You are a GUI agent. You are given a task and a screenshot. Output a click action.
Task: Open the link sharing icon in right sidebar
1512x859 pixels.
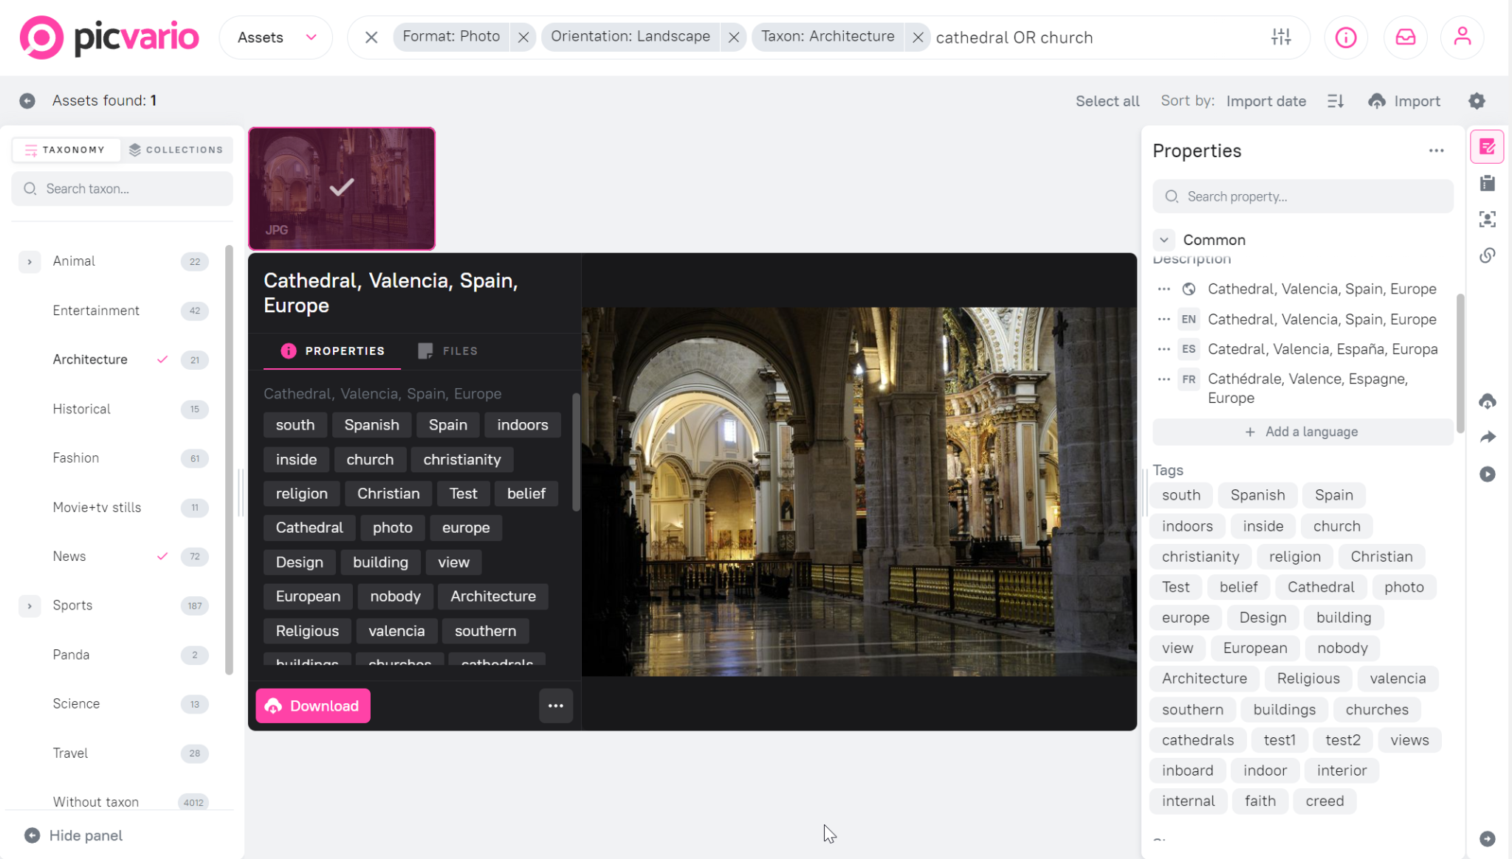coord(1488,255)
